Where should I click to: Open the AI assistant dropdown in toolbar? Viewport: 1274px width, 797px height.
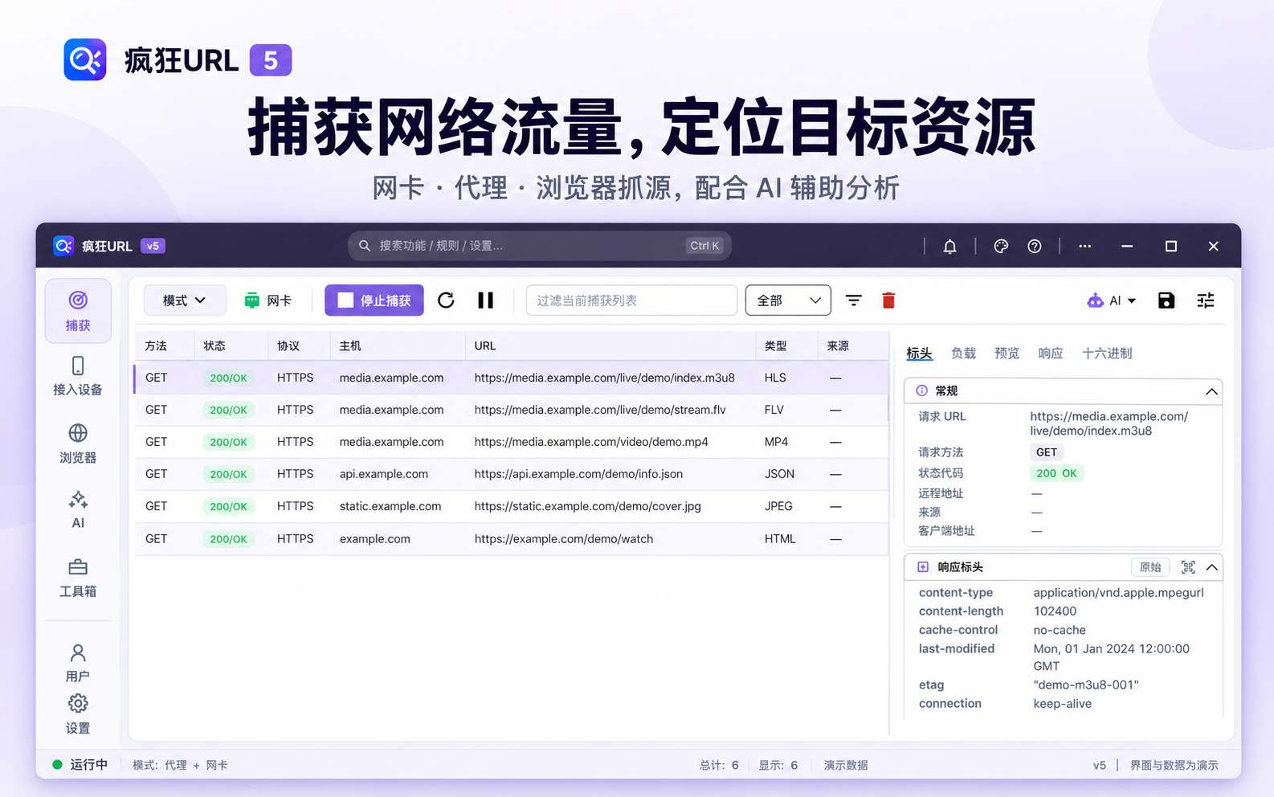point(1112,300)
